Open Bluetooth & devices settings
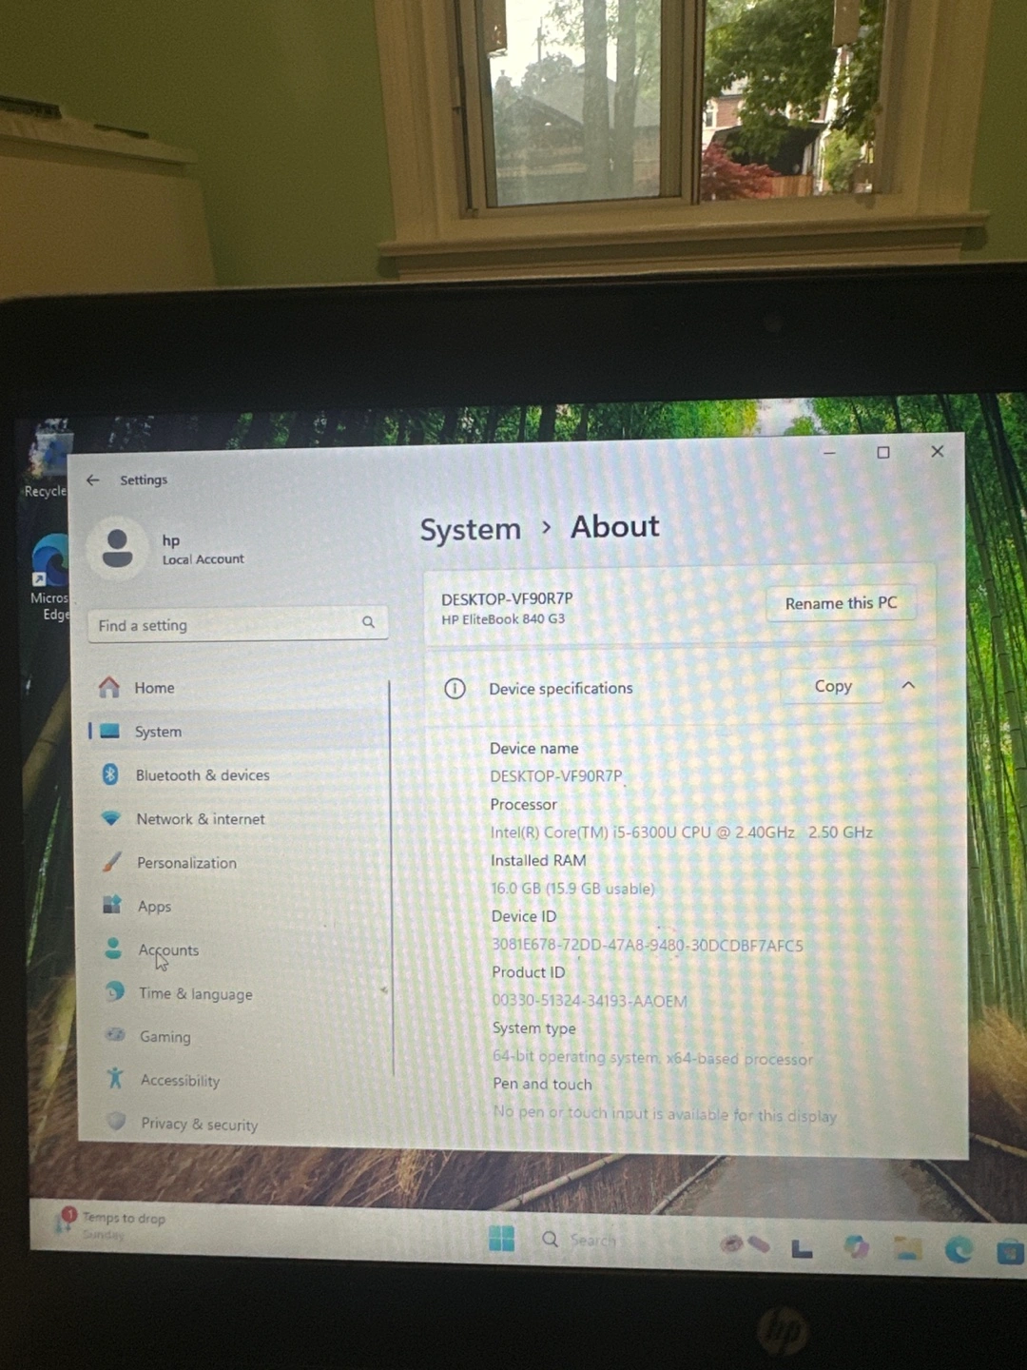Viewport: 1027px width, 1370px height. tap(202, 775)
